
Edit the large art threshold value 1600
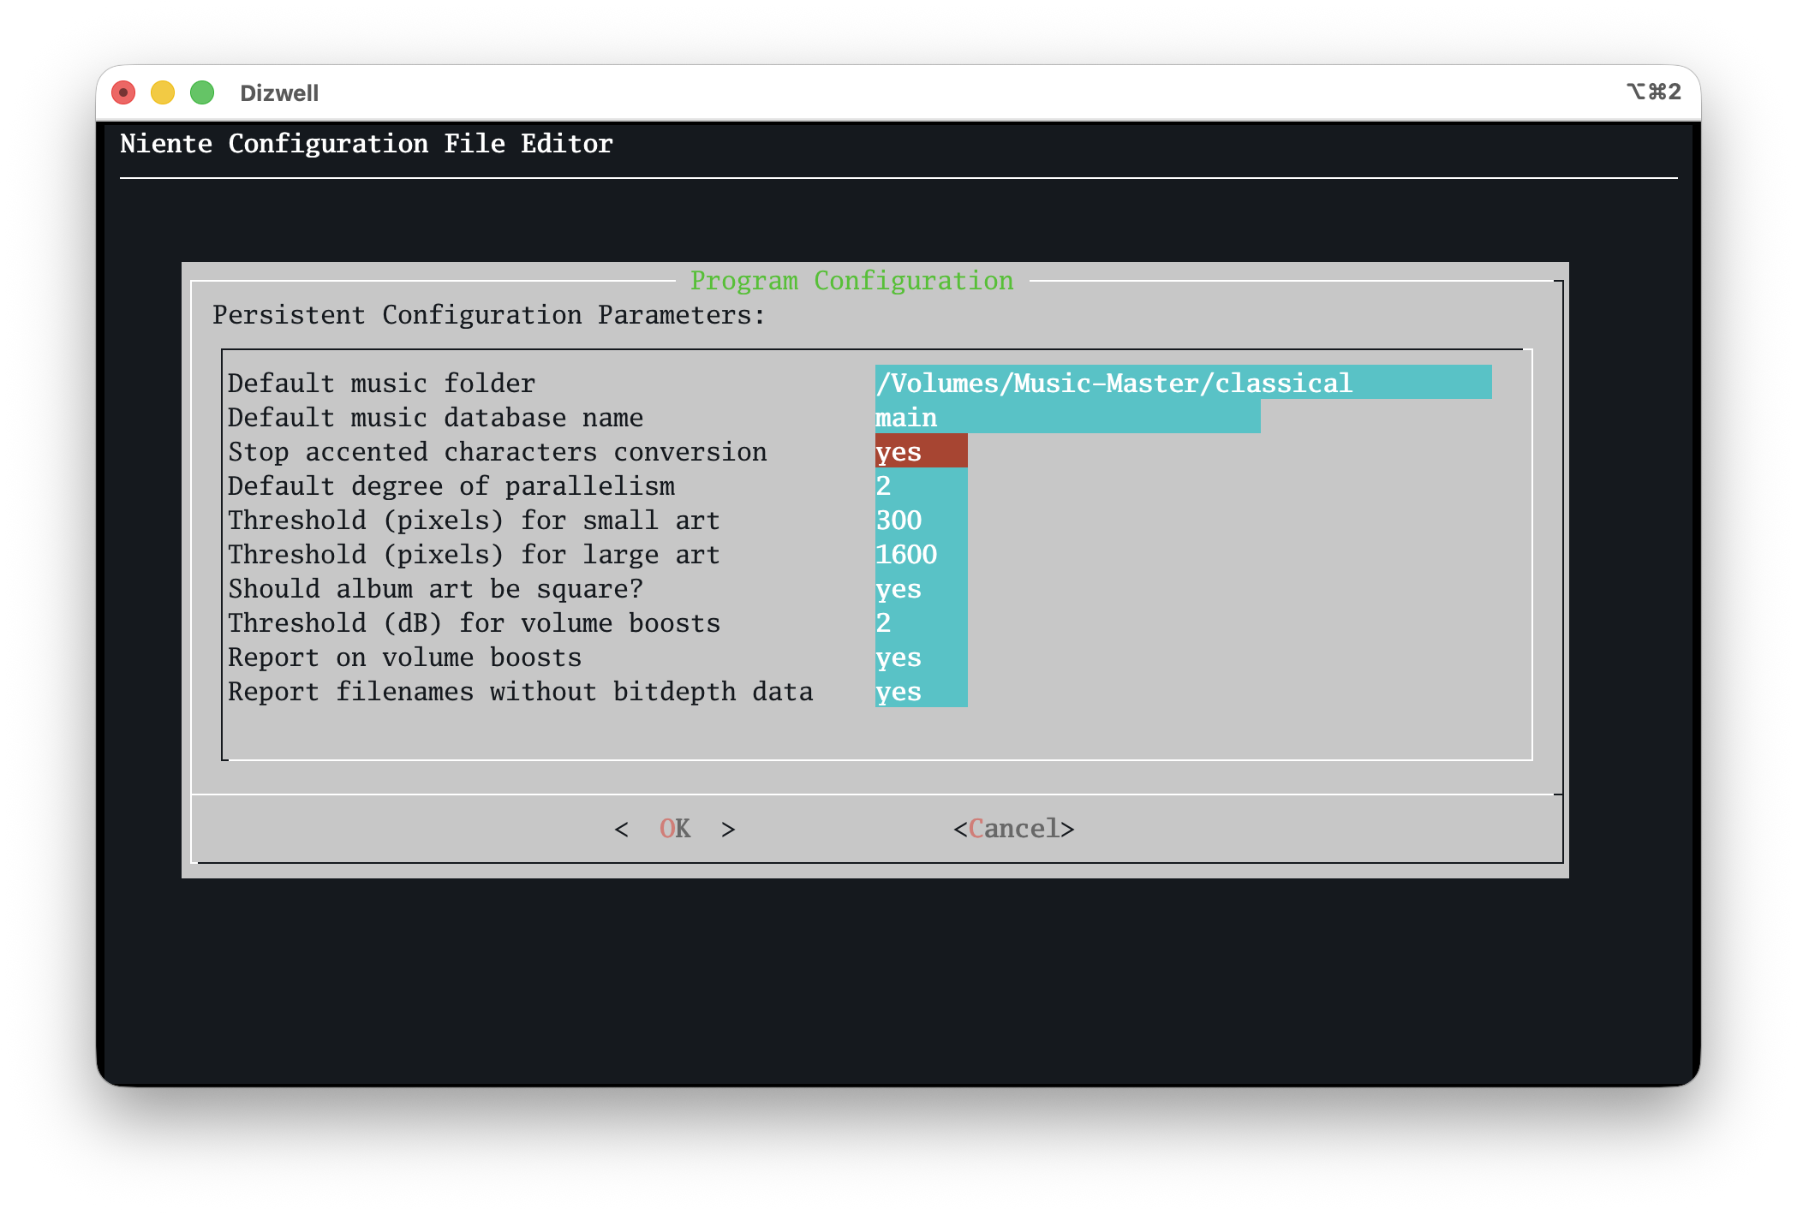pos(905,555)
